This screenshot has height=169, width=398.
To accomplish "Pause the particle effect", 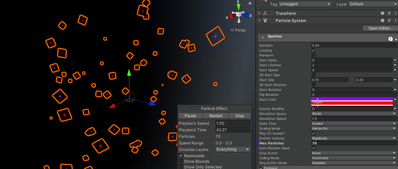I will (x=190, y=116).
